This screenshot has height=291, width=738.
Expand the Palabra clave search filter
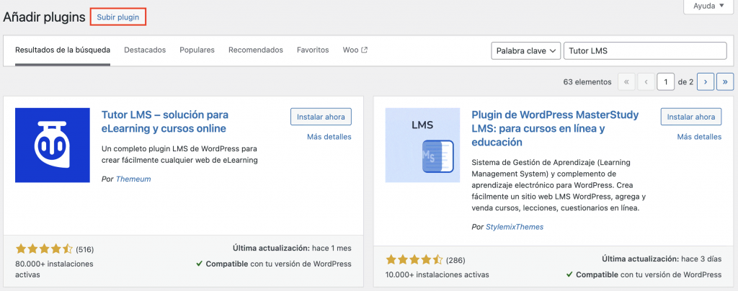pos(525,50)
